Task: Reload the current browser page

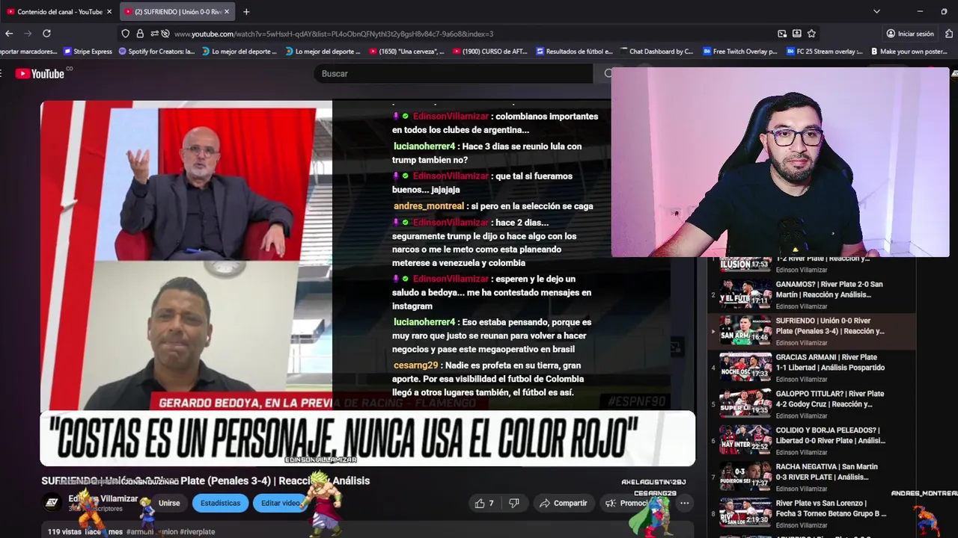Action: [46, 34]
